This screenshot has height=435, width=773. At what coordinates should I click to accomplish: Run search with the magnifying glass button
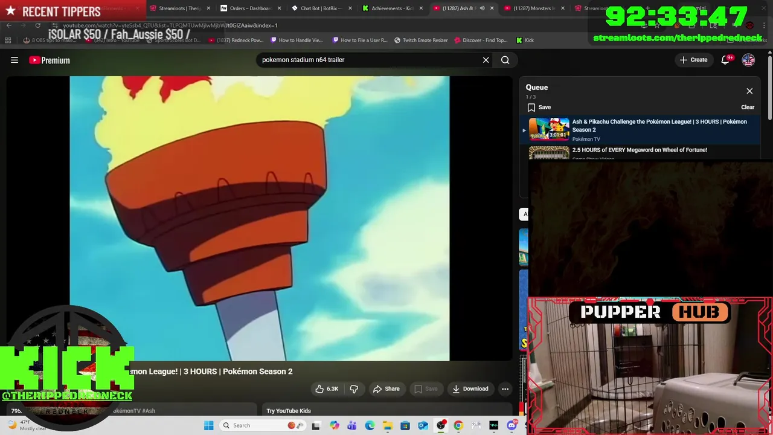click(x=505, y=60)
